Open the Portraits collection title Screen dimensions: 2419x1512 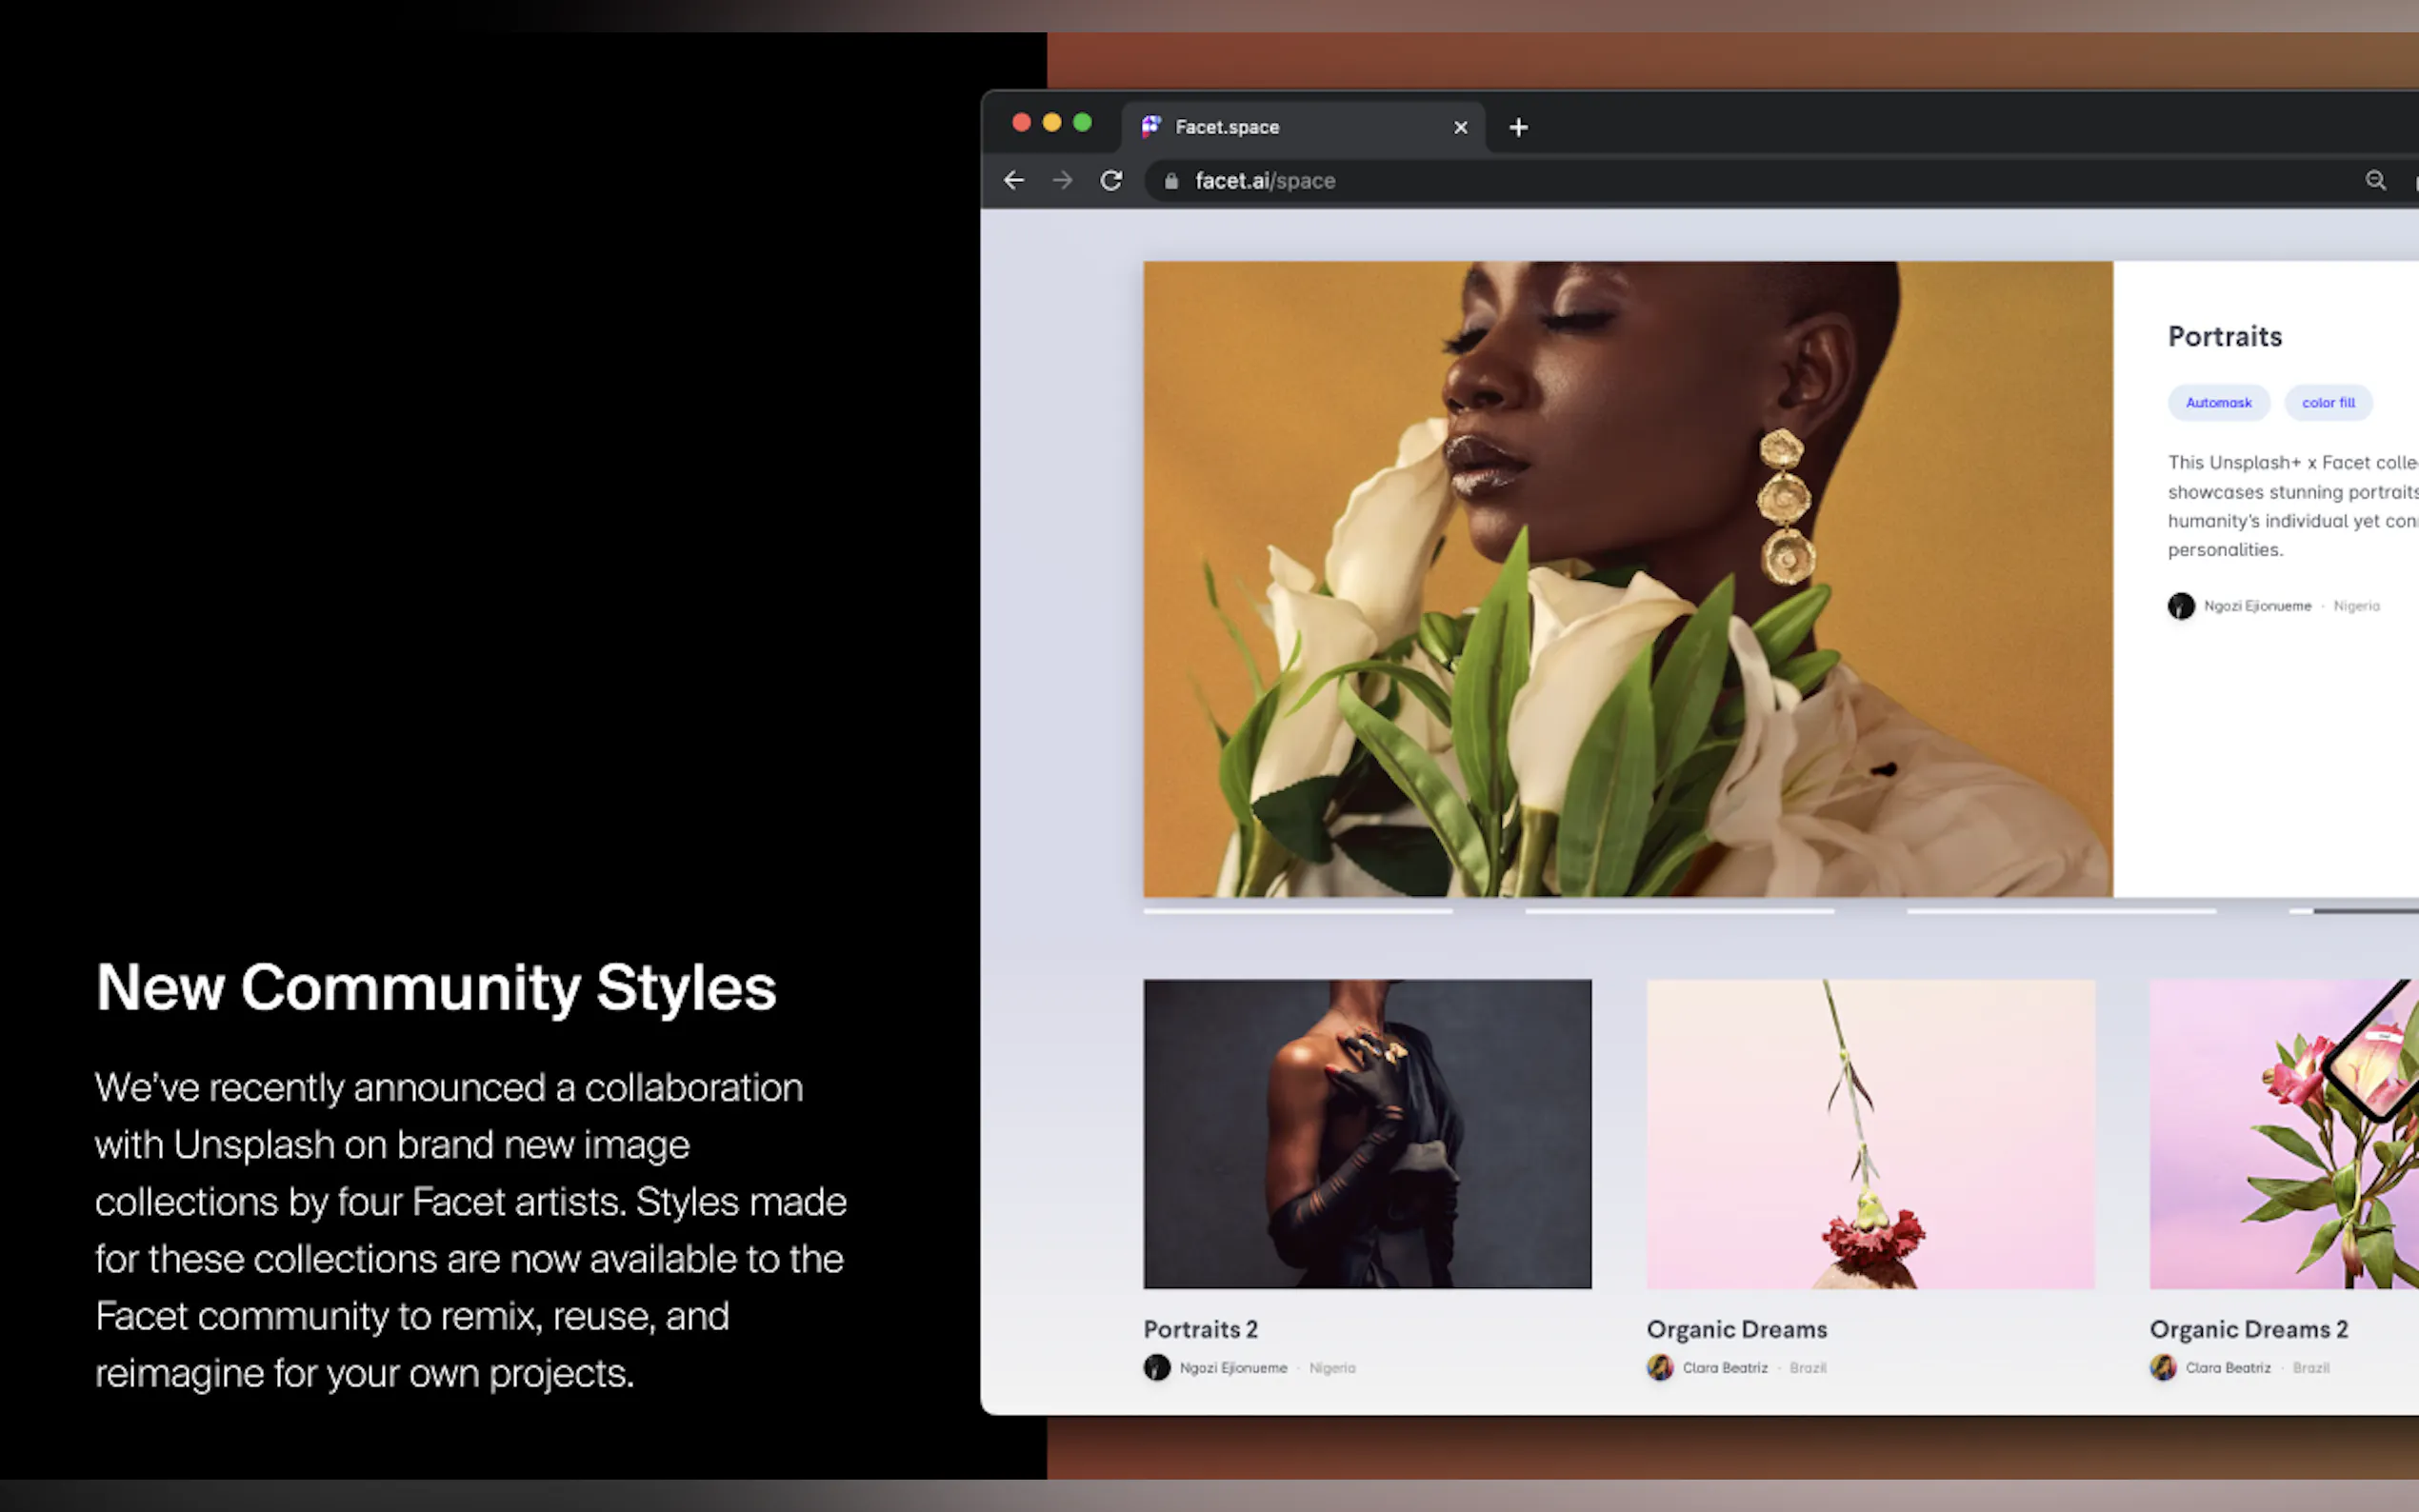[2224, 336]
